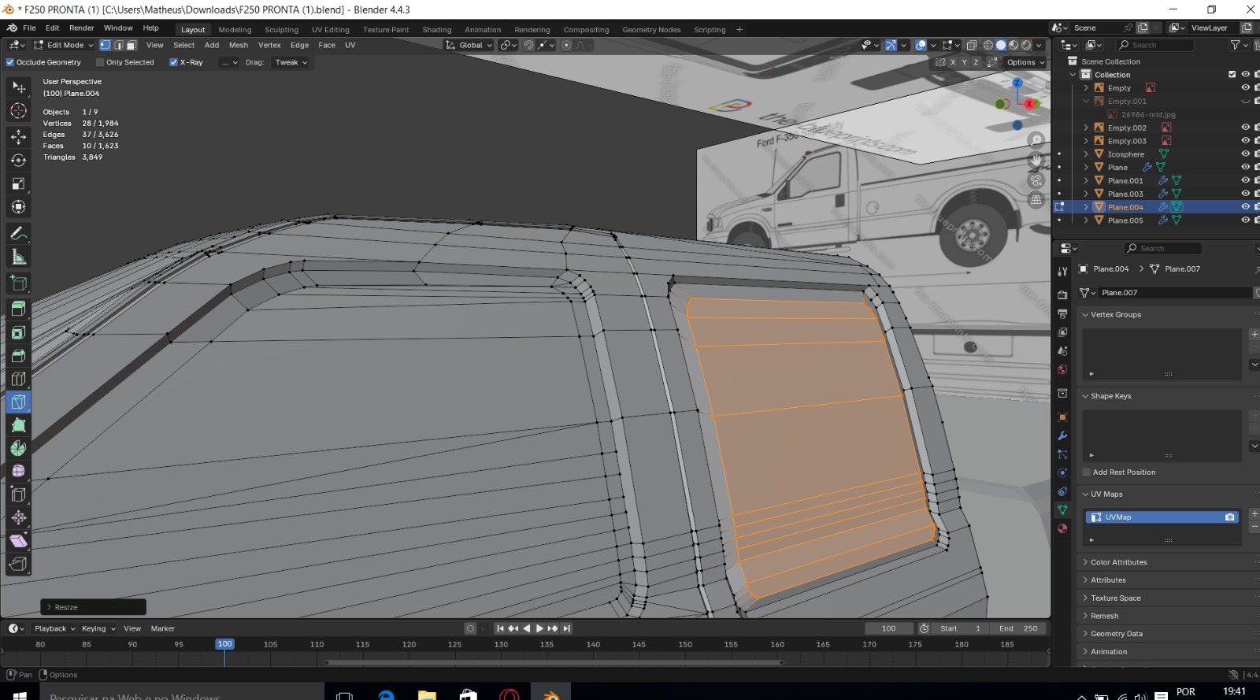The image size is (1260, 700).
Task: Switch to face select mode
Action: [x=132, y=45]
